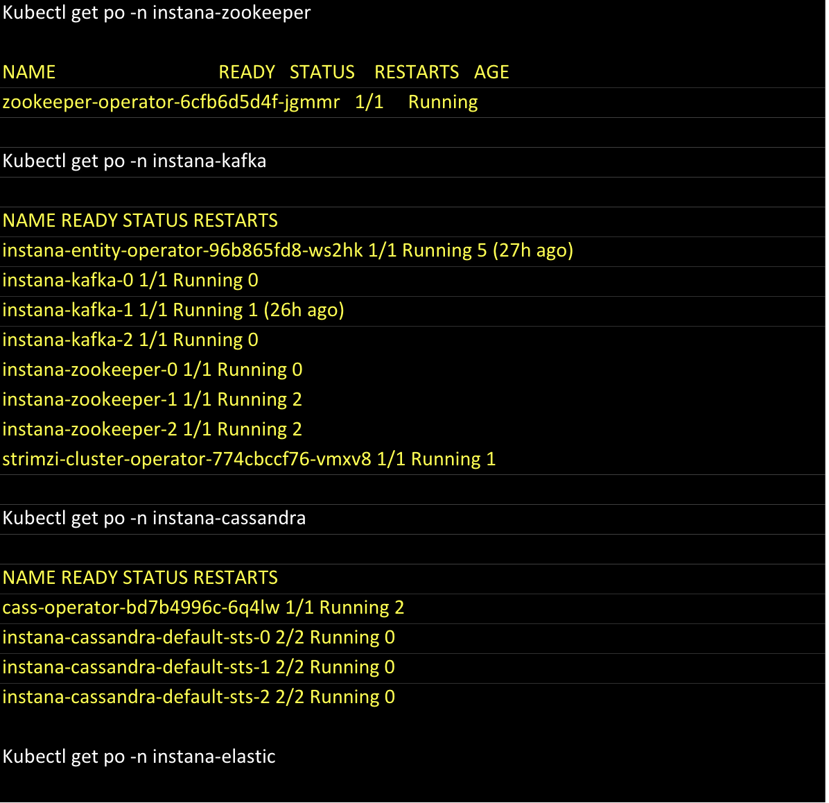The height and width of the screenshot is (803, 829).
Task: Click the instana-zookeeper-0 pod row
Action: coord(152,369)
